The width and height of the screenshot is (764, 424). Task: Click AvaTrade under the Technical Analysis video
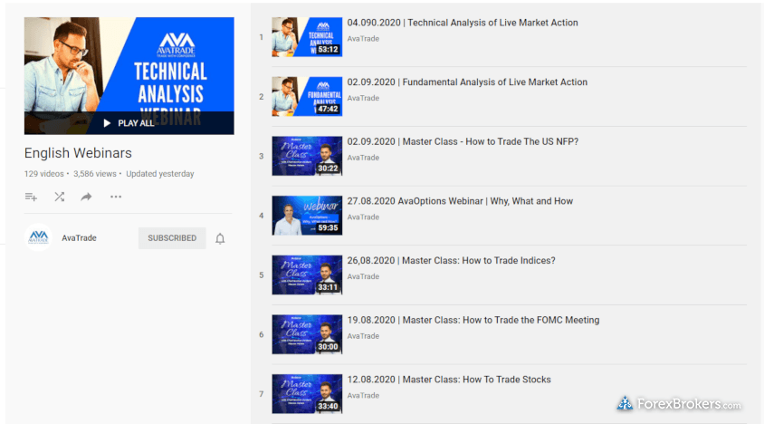tap(363, 39)
